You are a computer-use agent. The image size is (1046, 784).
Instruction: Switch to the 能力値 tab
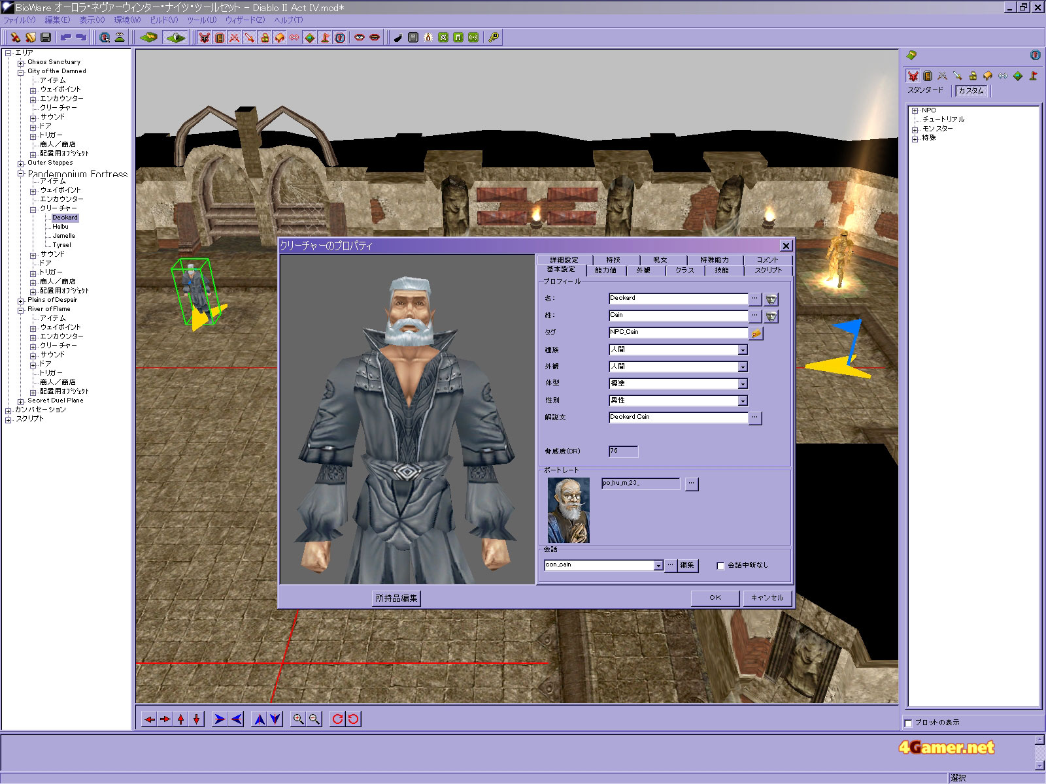(606, 270)
